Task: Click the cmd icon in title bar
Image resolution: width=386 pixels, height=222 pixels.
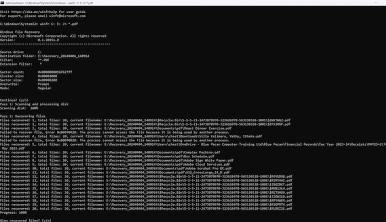Action: pos(3,3)
